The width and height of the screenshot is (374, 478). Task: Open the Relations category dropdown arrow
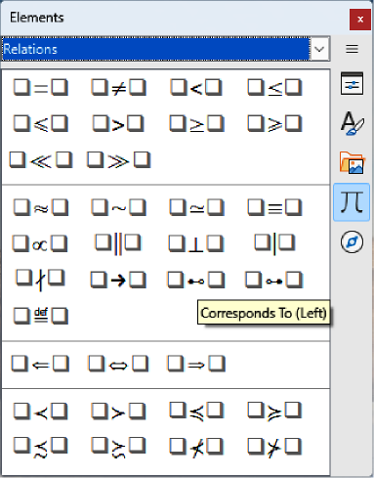[x=319, y=49]
